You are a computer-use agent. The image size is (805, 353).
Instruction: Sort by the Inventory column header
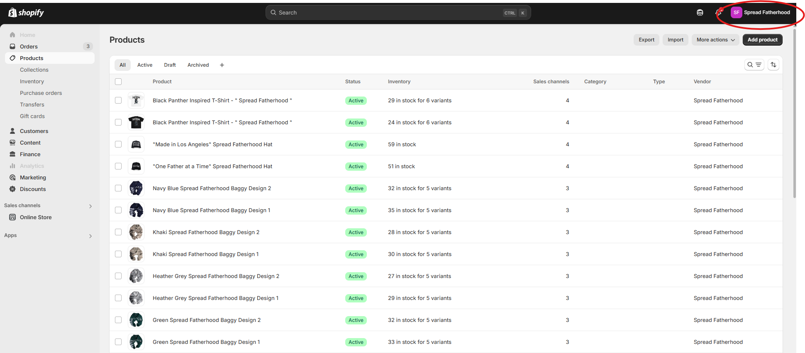point(399,82)
